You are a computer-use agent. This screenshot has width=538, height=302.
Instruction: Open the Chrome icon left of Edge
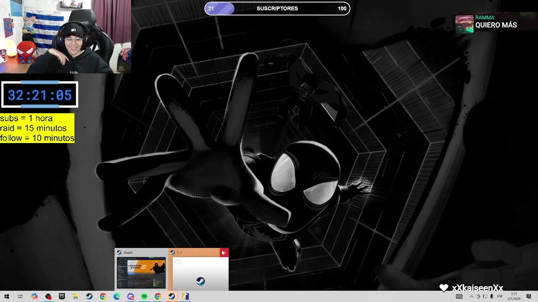pos(103,297)
